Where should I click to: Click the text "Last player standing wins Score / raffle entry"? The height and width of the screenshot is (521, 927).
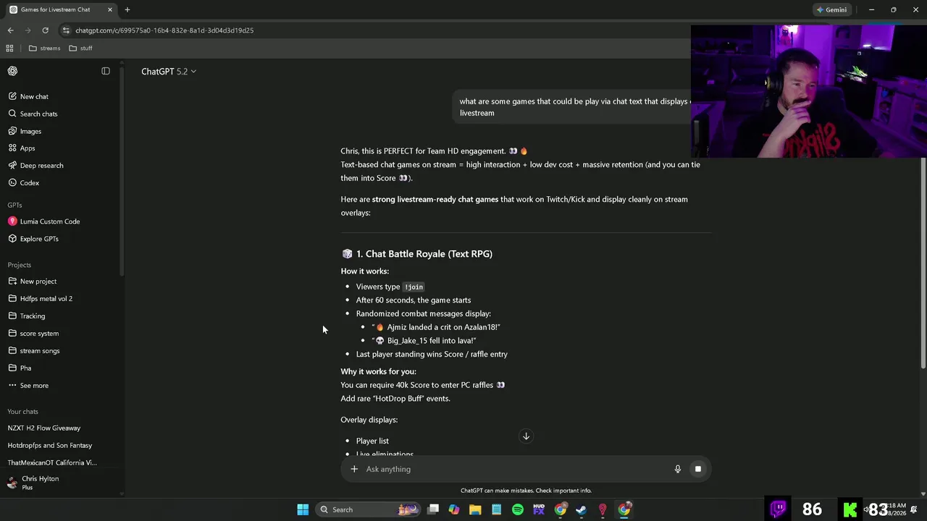point(432,355)
